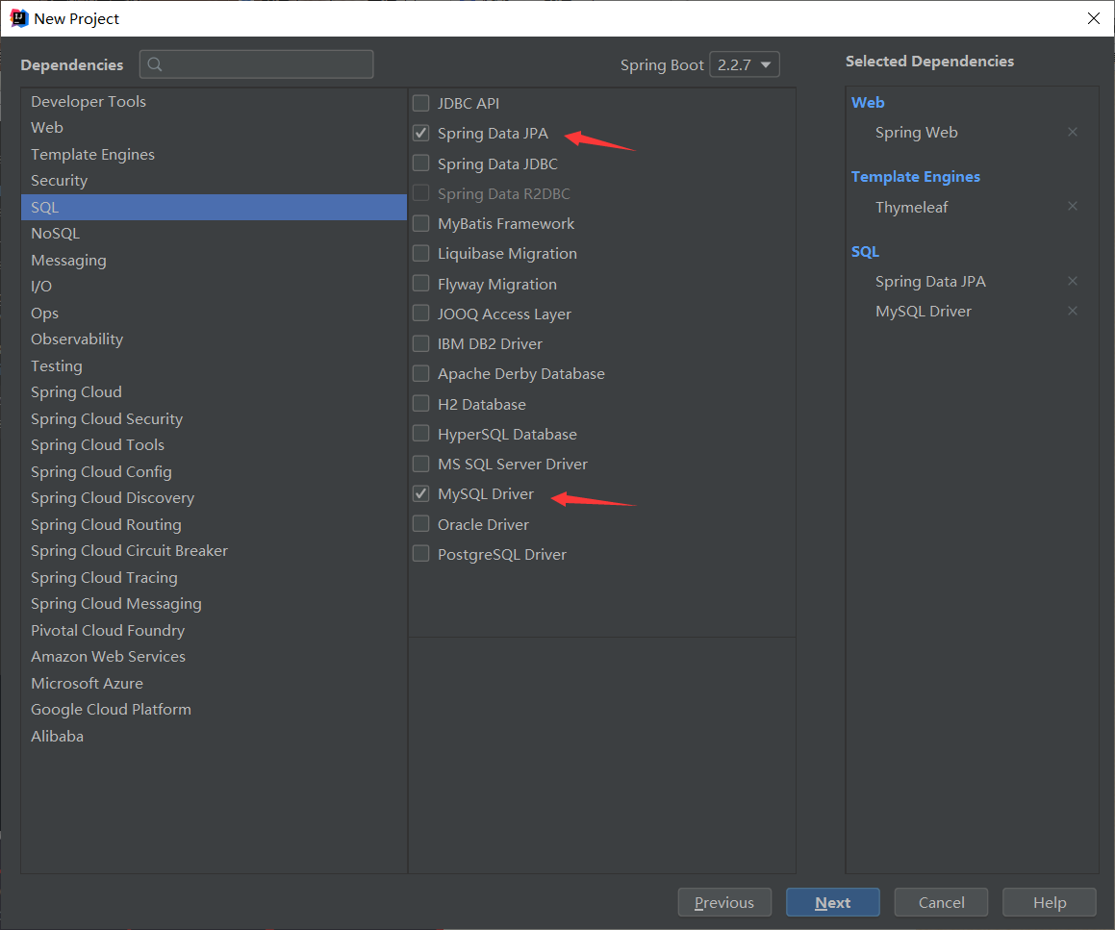Remove Thymeleaf from selected dependencies
Image resolution: width=1115 pixels, height=930 pixels.
click(x=1073, y=206)
